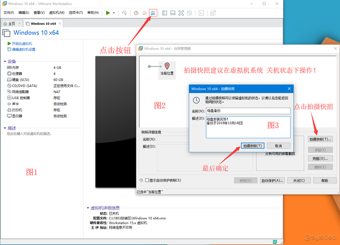The image size is (340, 245).
Task: Close the 主页 tab
Action: (20, 23)
